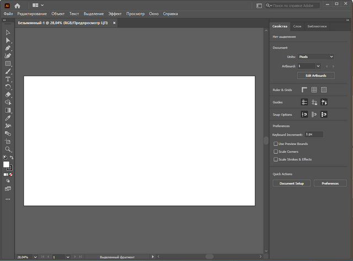Viewport: 353px width, 261px height.
Task: Pick the Zoom magnifier tool
Action: [8, 149]
